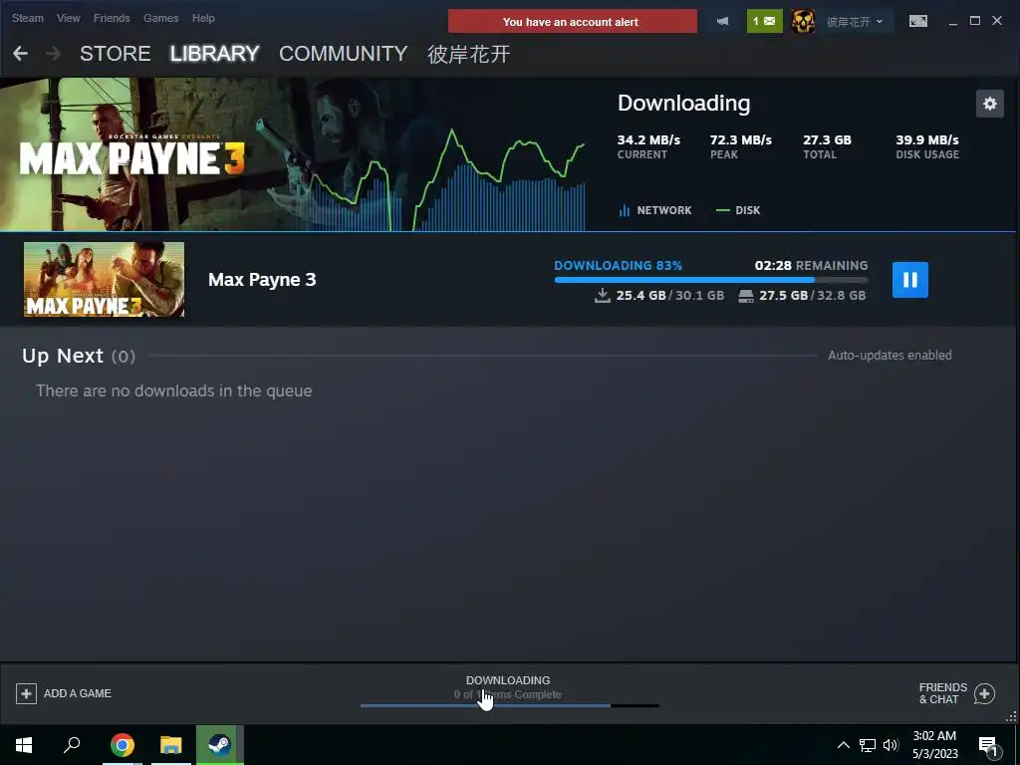This screenshot has width=1020, height=765.
Task: Click the download progress bar
Action: click(711, 280)
